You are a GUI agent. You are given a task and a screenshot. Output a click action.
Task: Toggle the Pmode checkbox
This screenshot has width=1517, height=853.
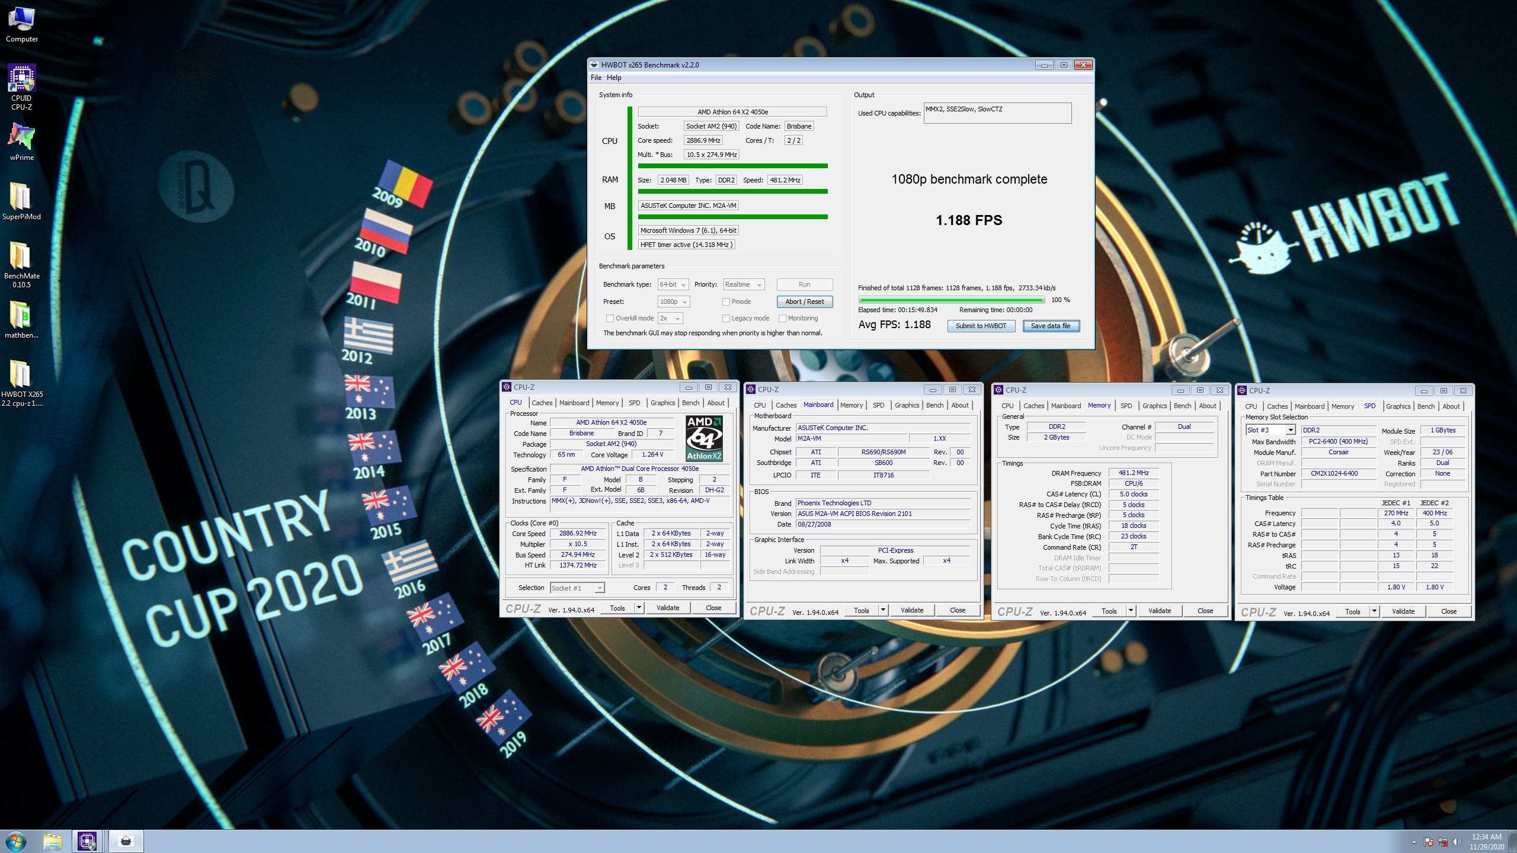726,302
